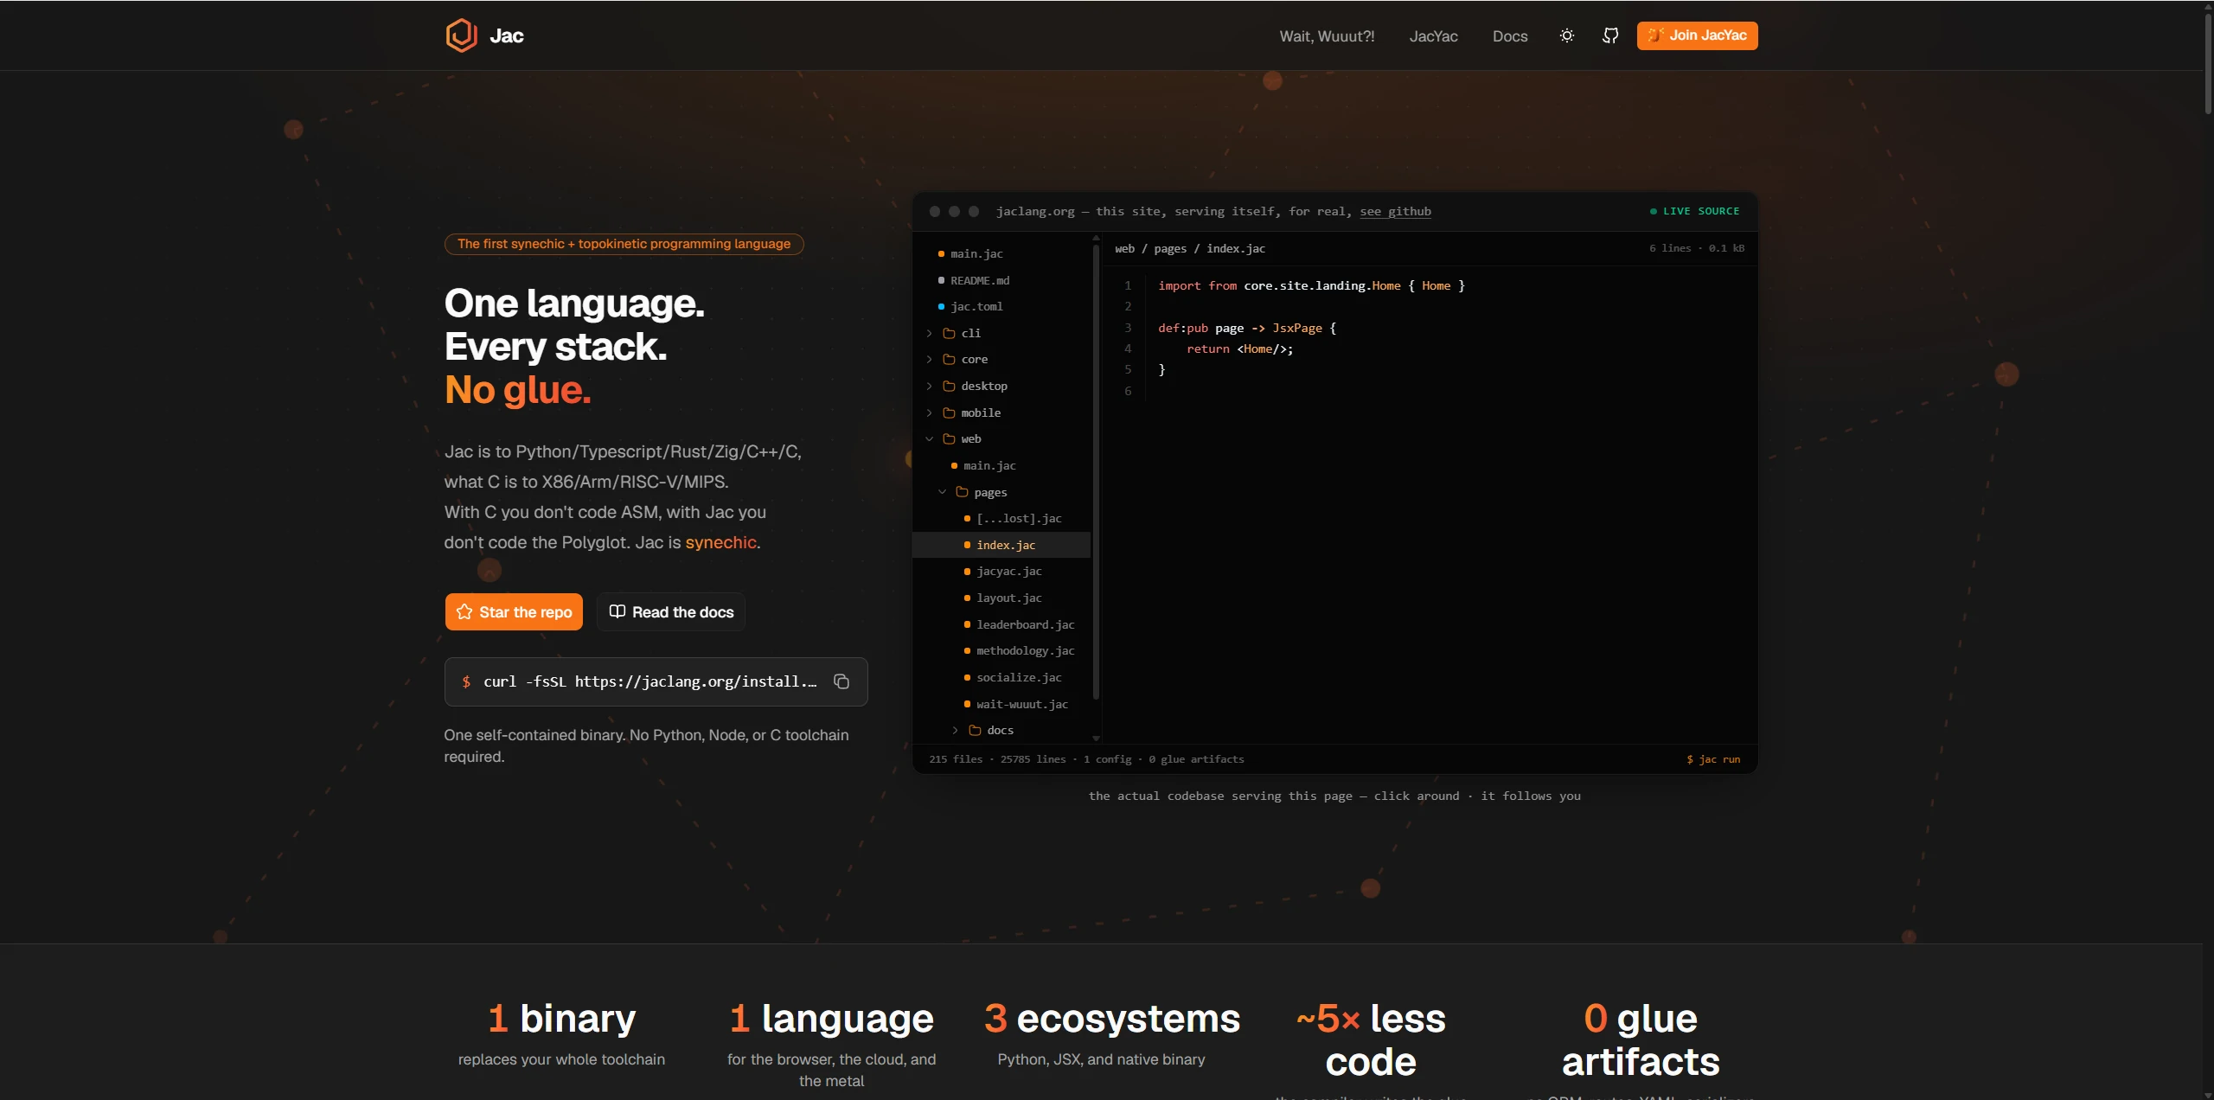
Task: Collapse the pages folder chevron
Action: tap(943, 492)
